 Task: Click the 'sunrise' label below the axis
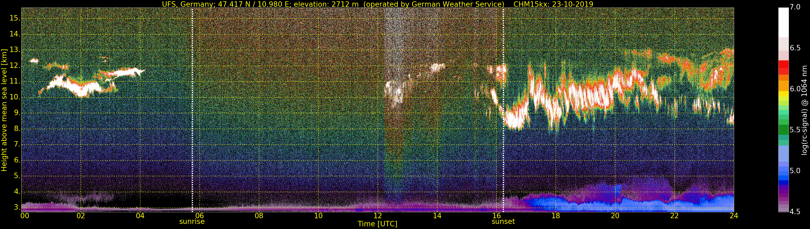[192, 221]
